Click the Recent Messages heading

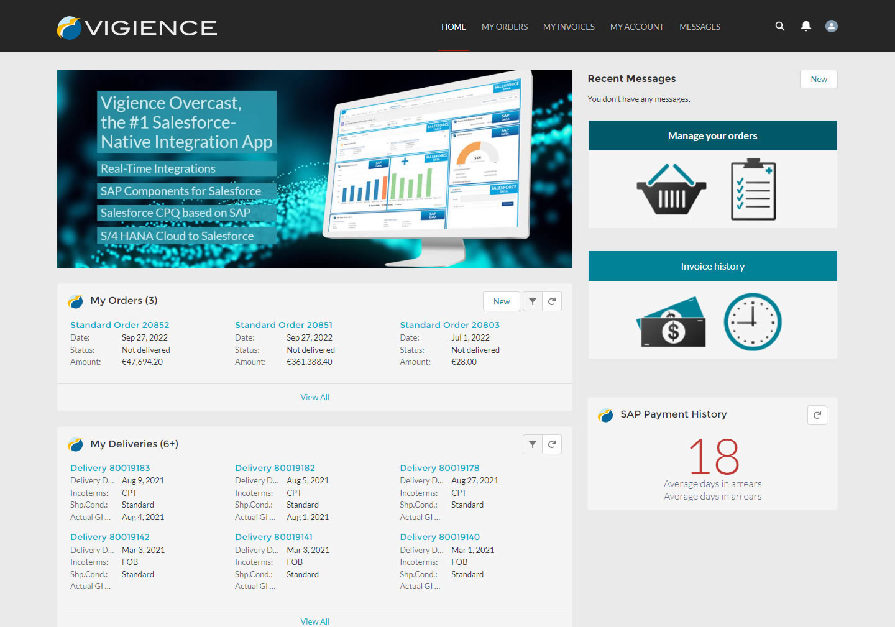coord(631,78)
